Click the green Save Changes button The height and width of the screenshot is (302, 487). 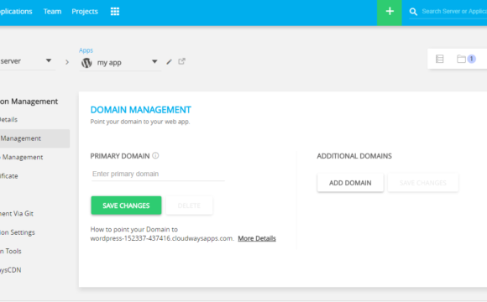(126, 206)
